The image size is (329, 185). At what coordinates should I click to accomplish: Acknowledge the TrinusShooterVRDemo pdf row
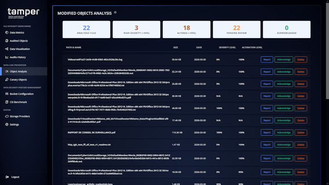(x=283, y=121)
